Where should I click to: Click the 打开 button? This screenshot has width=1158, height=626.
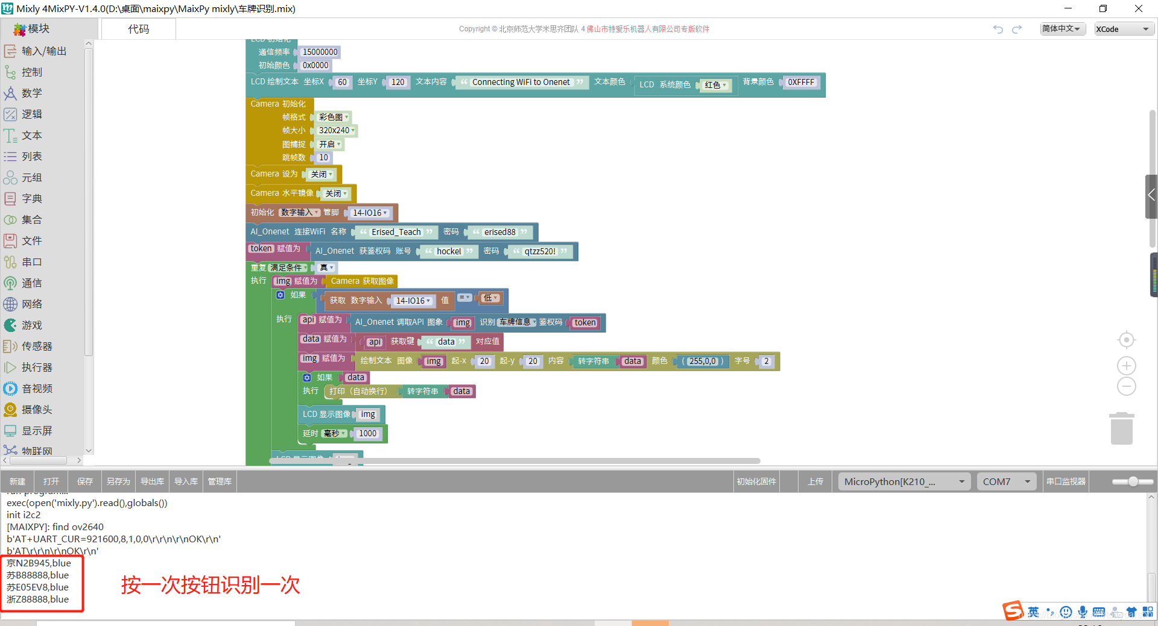[51, 481]
